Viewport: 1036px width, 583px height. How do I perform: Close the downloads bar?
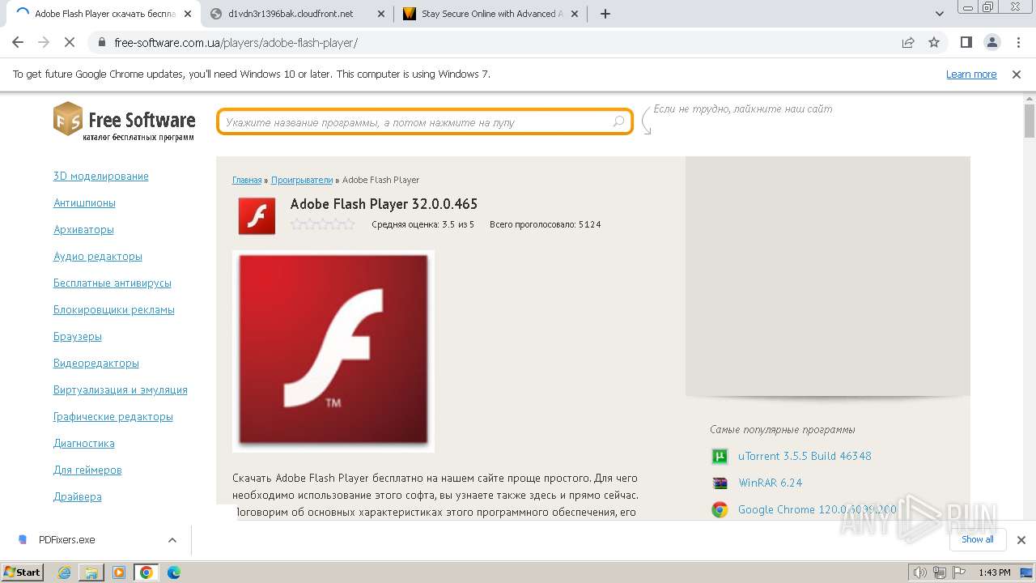click(x=1021, y=540)
